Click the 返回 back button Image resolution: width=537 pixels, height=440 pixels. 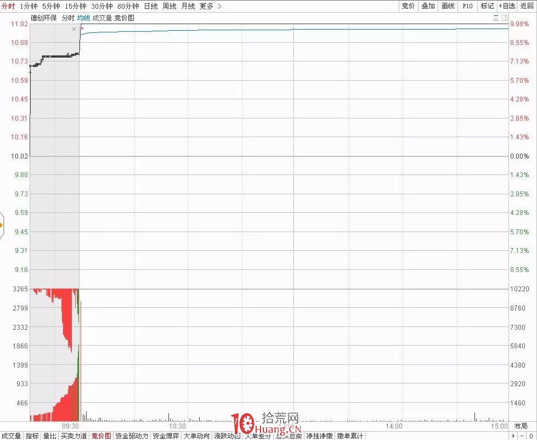coord(527,6)
